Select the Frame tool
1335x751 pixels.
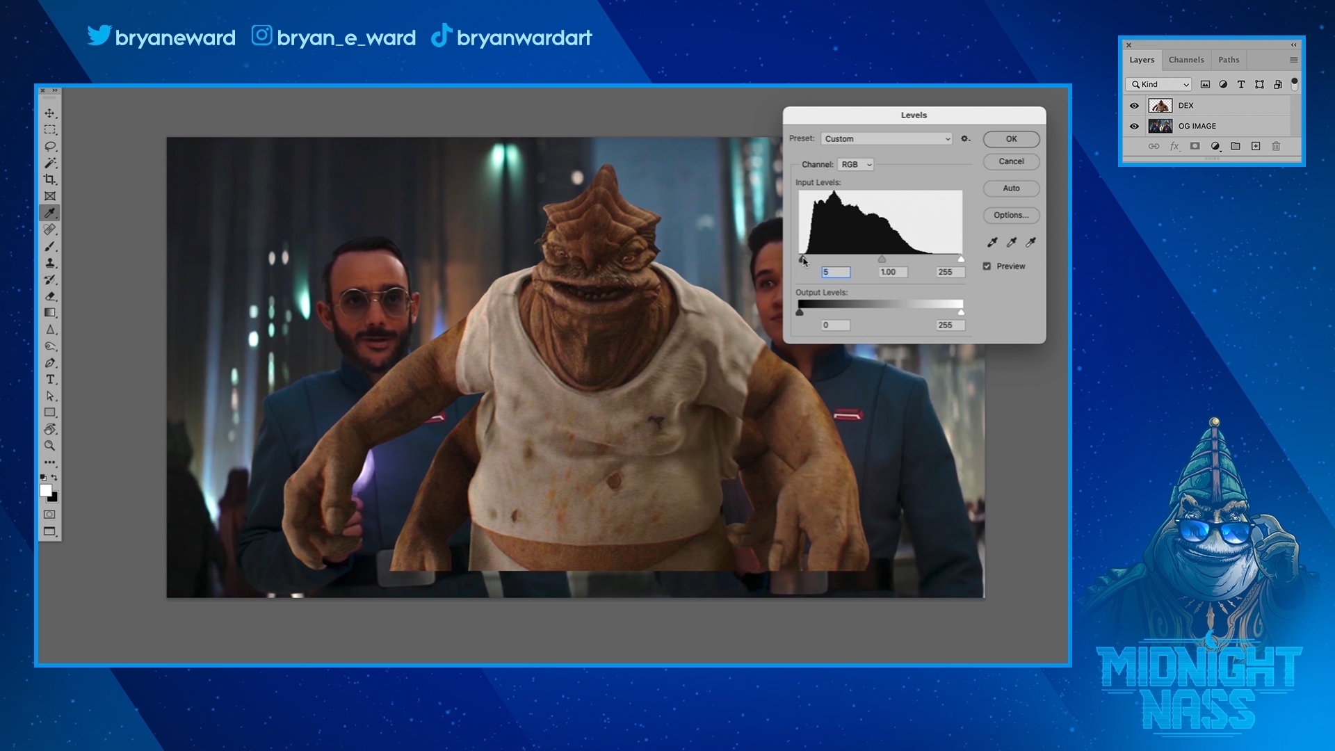pyautogui.click(x=50, y=196)
